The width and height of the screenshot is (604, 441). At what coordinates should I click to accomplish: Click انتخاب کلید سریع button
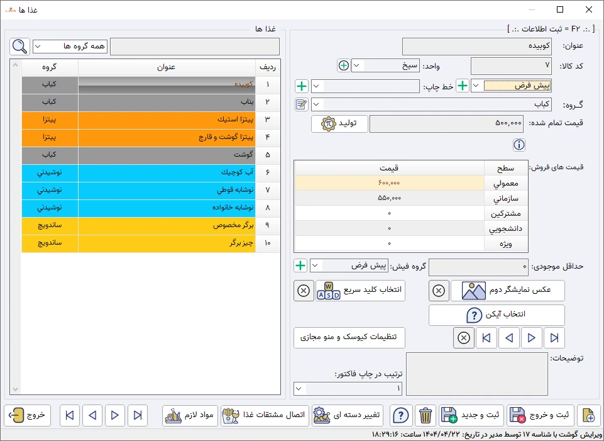[x=360, y=291]
